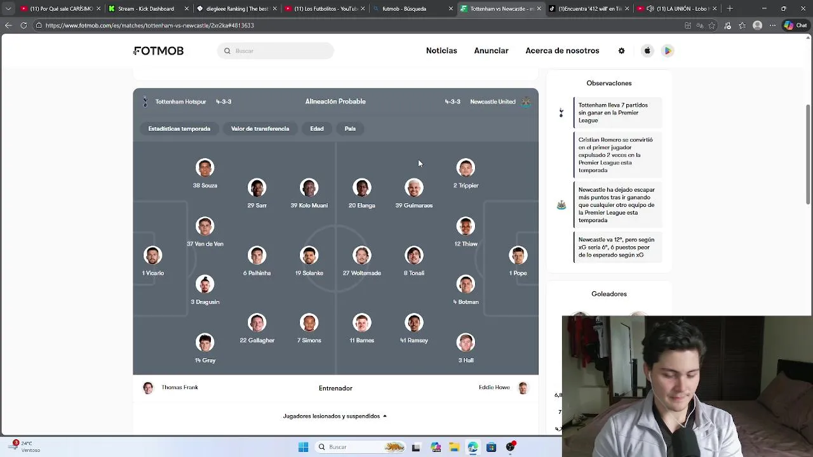Open Gray player avatar
Viewport: 813px width, 457px height.
205,342
